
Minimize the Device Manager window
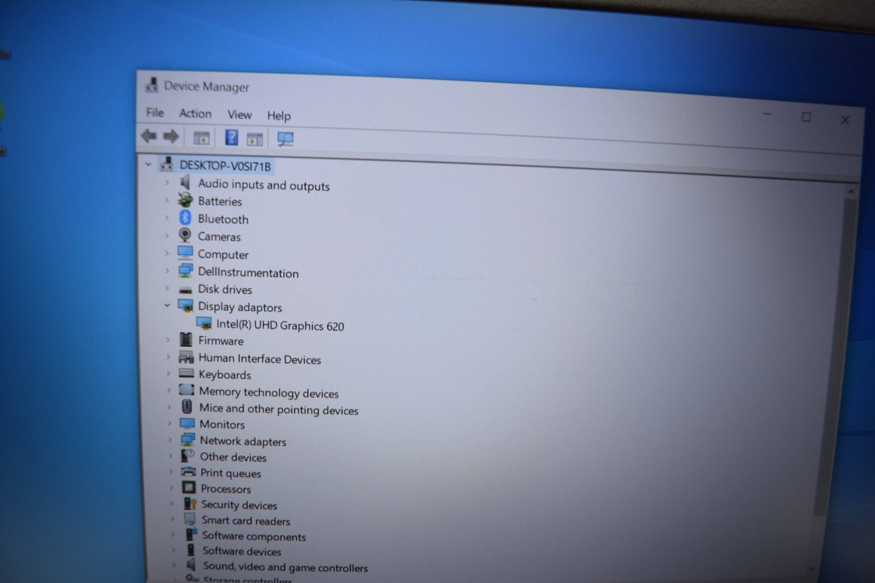767,114
